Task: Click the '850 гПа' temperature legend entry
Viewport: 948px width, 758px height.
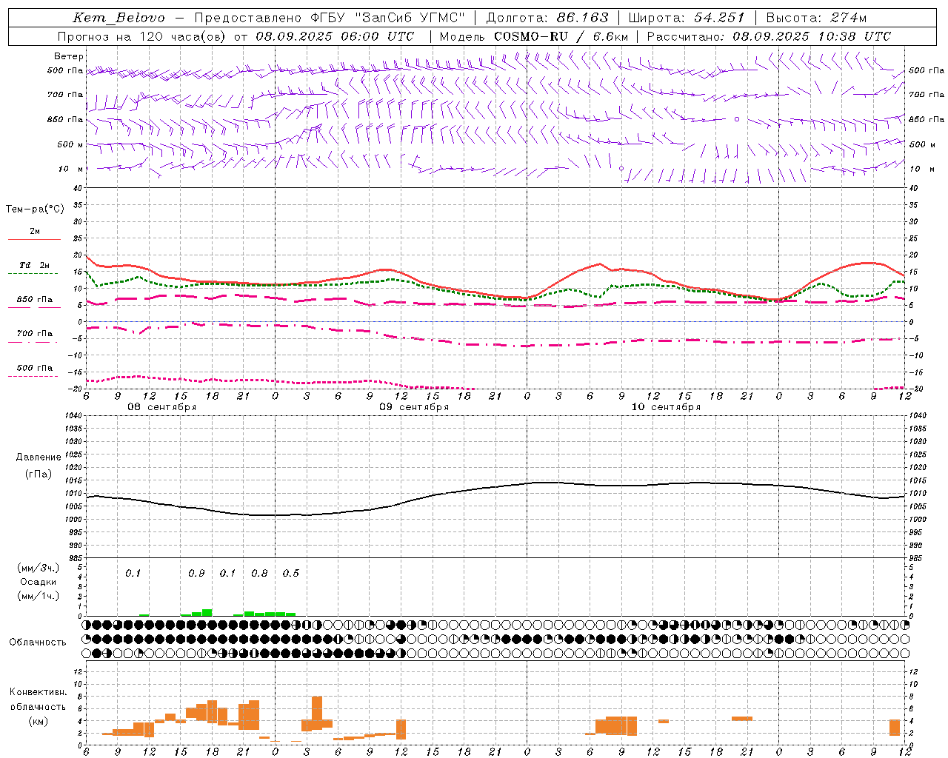Action: click(x=35, y=300)
